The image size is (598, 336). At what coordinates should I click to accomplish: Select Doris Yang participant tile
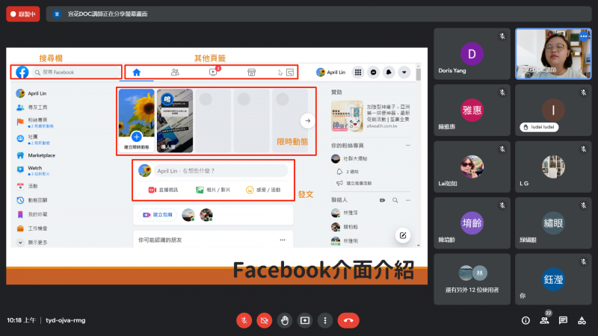(472, 54)
